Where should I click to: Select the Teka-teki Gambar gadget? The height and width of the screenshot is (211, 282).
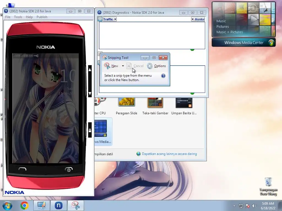click(155, 106)
